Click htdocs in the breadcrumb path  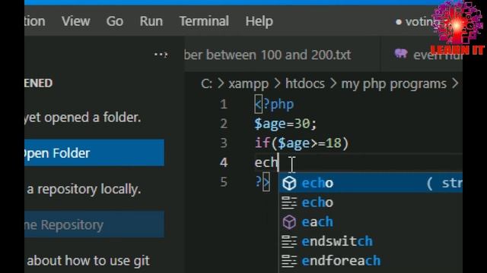pos(305,83)
